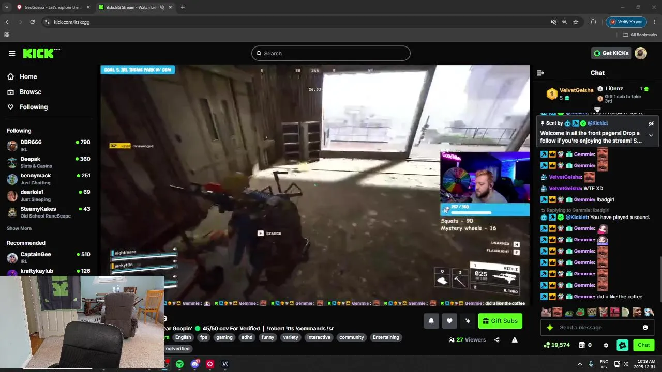The height and width of the screenshot is (372, 662).
Task: Open the dearlola1 followed channel
Action: (49, 195)
